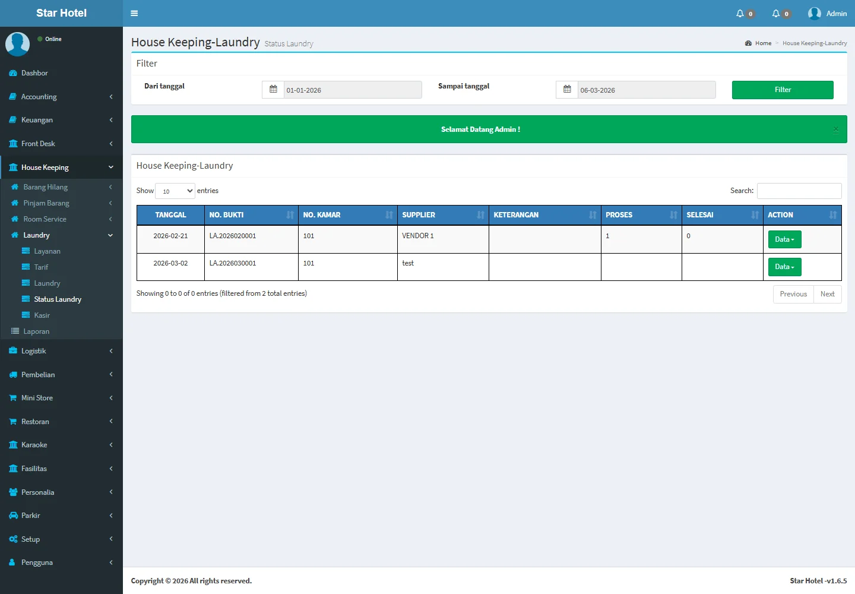855x594 pixels.
Task: Open the second notification bell icon
Action: click(x=776, y=14)
